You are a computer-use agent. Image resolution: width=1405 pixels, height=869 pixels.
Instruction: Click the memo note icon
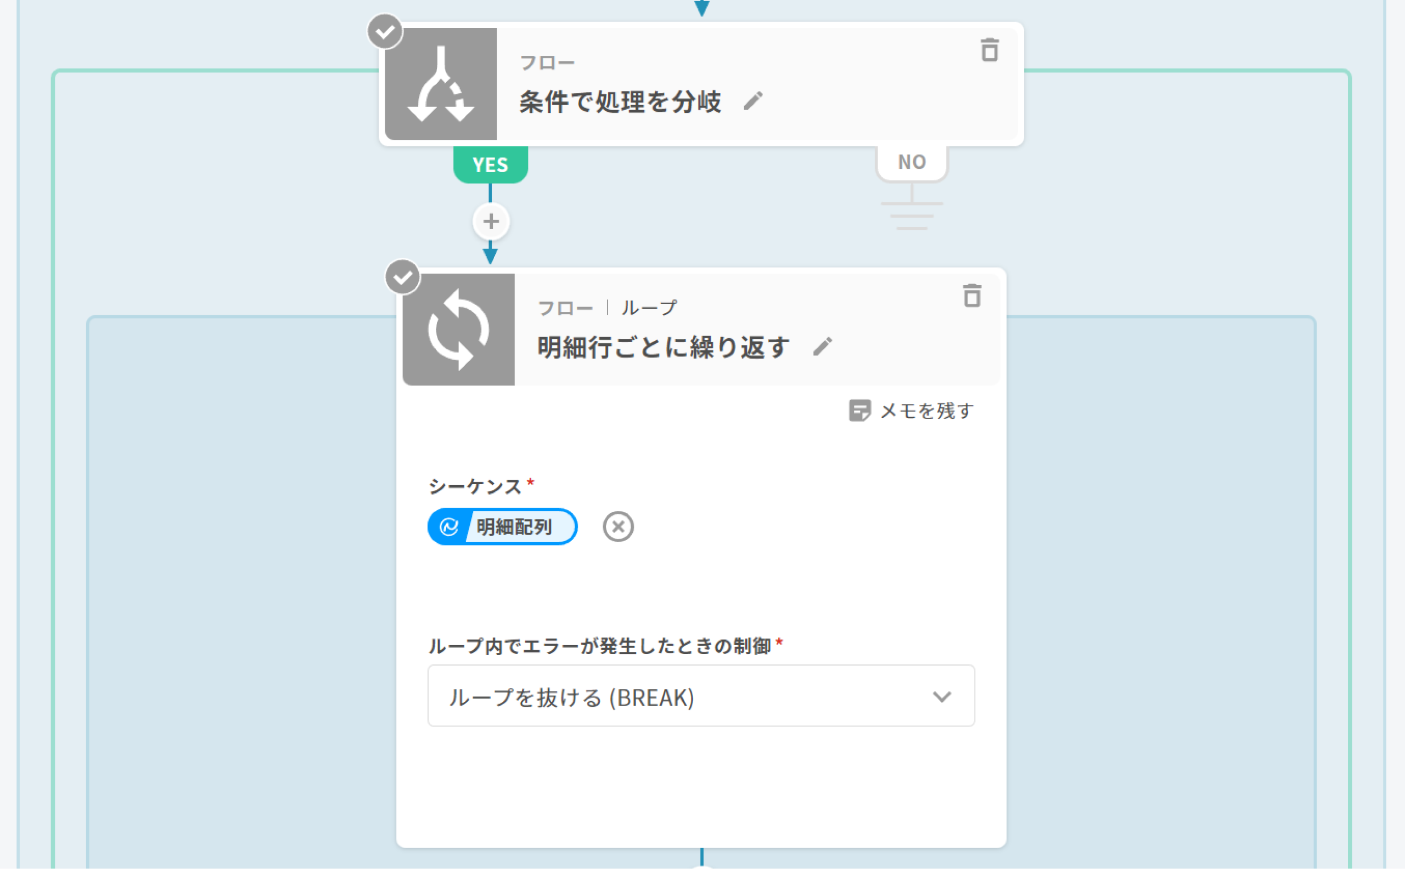tap(859, 410)
